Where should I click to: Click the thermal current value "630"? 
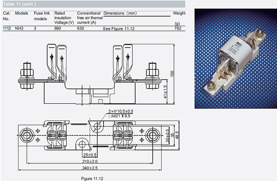coord(81,28)
